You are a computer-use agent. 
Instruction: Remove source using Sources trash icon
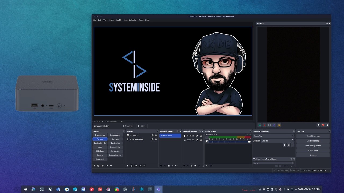tap(131, 166)
